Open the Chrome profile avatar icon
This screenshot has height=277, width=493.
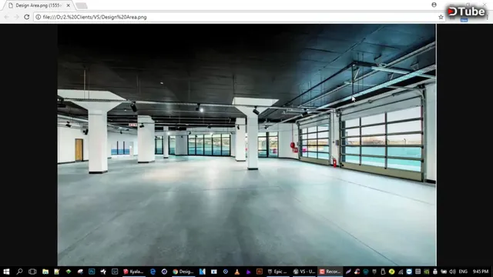[434, 5]
